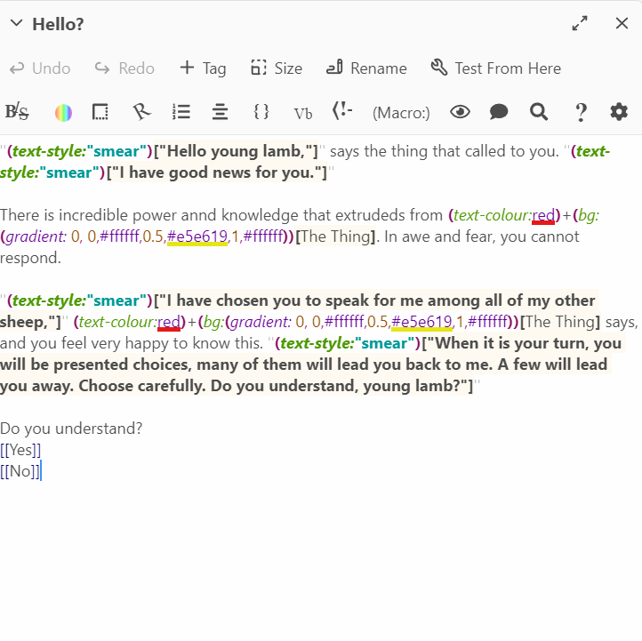Open the text alignment tool
Screen dimensions: 642x641
coord(220,112)
